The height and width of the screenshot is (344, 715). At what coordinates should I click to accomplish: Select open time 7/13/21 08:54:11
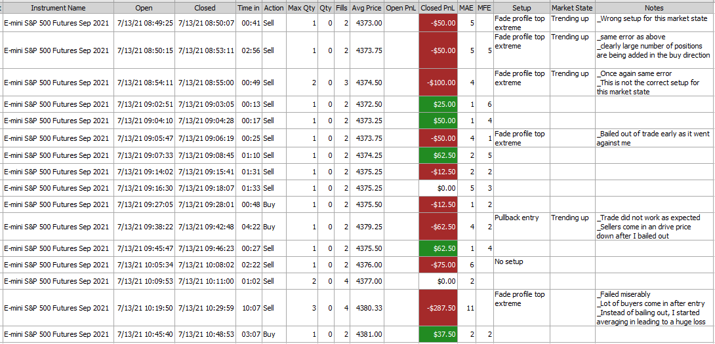coord(145,83)
